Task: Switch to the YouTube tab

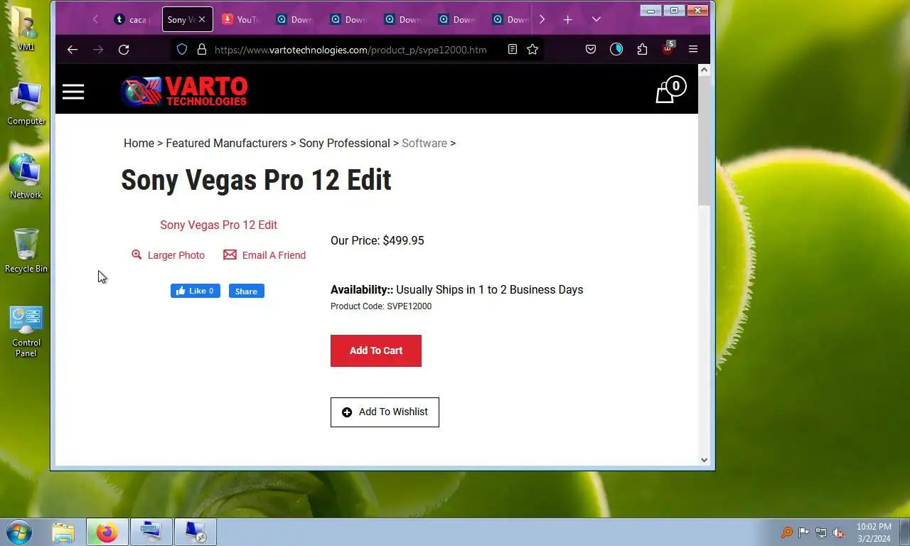Action: [x=242, y=19]
